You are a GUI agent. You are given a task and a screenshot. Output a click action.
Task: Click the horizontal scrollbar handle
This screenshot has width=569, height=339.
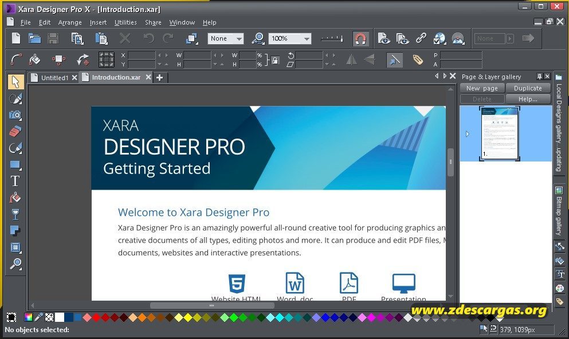coord(212,306)
